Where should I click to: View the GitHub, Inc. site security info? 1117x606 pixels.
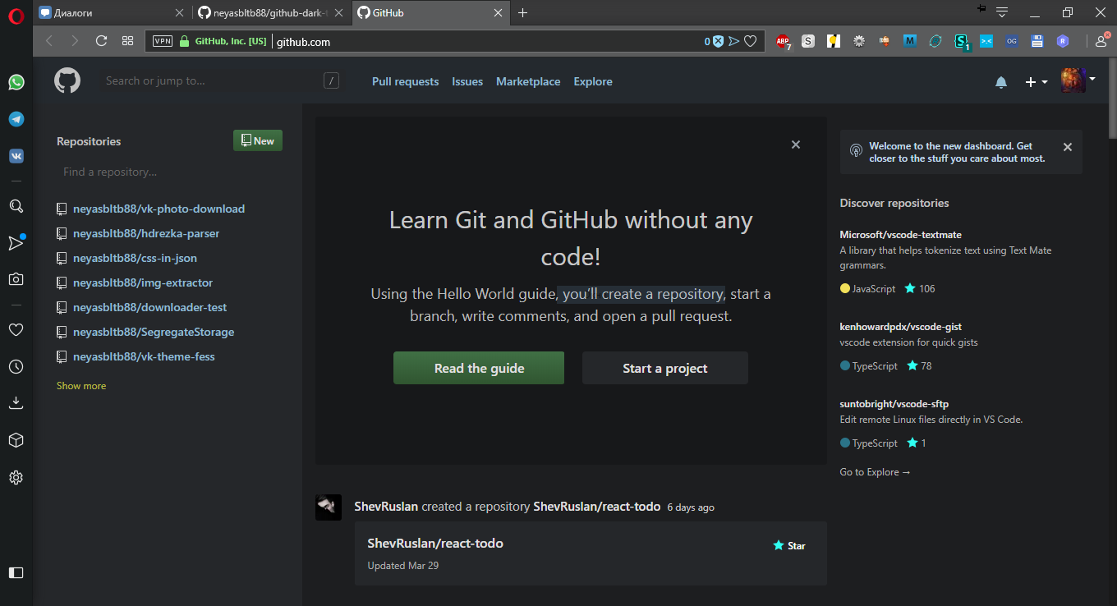pos(223,41)
